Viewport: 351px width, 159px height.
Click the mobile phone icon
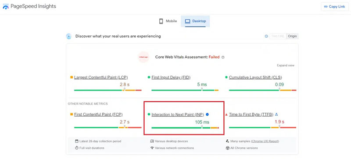[x=161, y=21]
